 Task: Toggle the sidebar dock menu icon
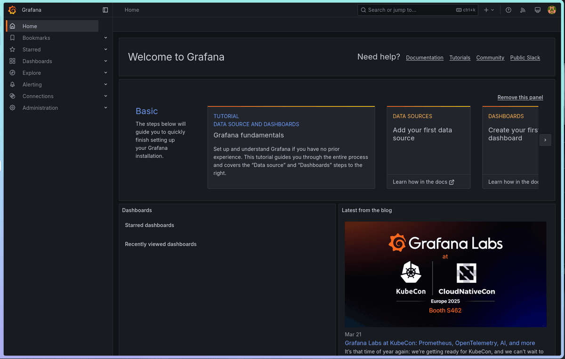coord(105,10)
